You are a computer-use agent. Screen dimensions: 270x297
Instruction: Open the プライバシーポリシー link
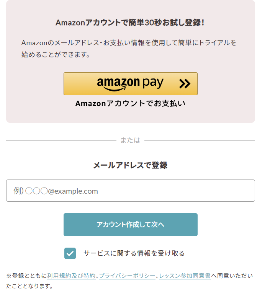pos(127,276)
